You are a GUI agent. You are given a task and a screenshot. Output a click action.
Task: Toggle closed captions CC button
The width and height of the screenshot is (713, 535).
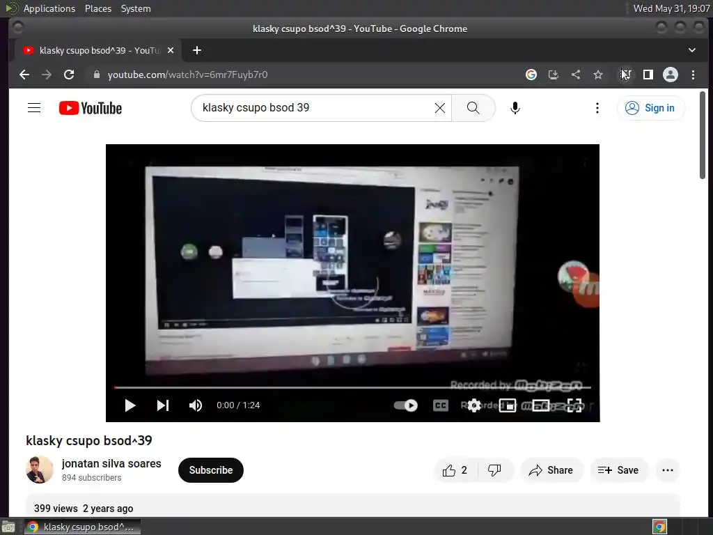pyautogui.click(x=440, y=405)
